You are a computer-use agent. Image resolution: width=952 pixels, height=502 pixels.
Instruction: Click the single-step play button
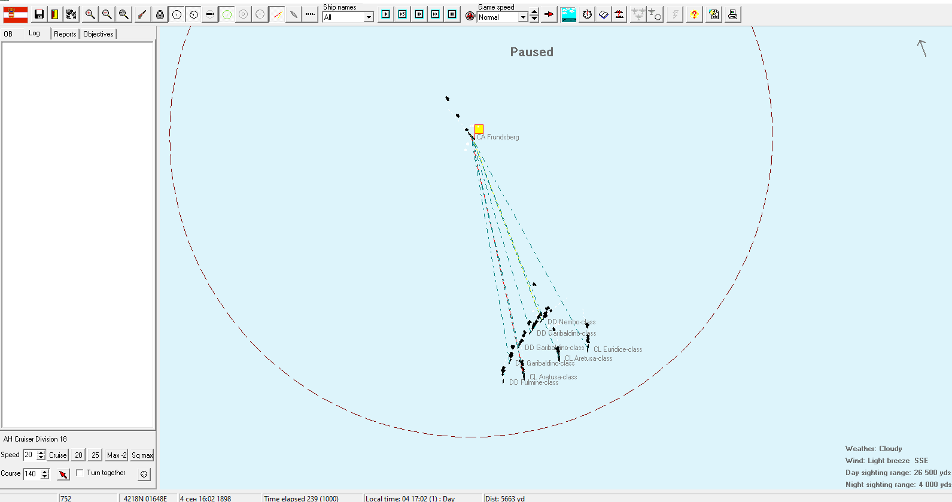(386, 14)
